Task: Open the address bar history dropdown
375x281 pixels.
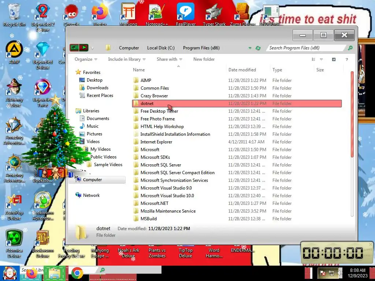Action: pos(250,48)
